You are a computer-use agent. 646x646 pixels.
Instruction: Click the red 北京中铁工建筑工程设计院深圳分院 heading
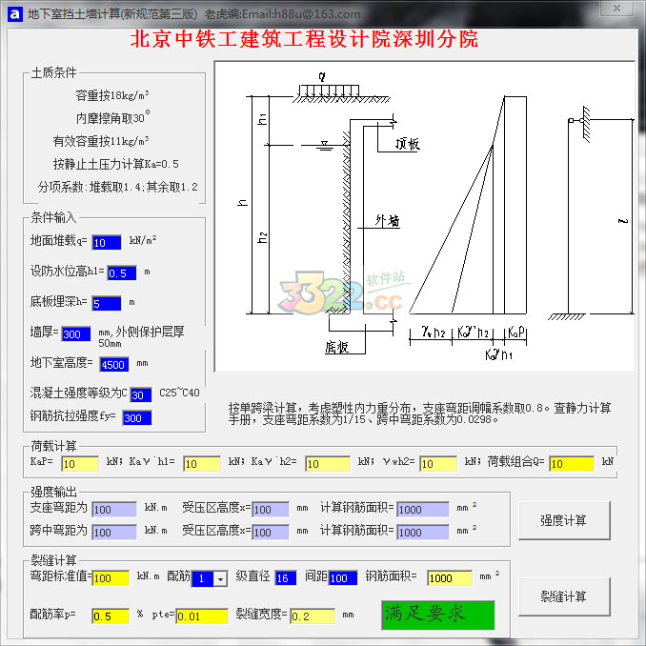[305, 39]
